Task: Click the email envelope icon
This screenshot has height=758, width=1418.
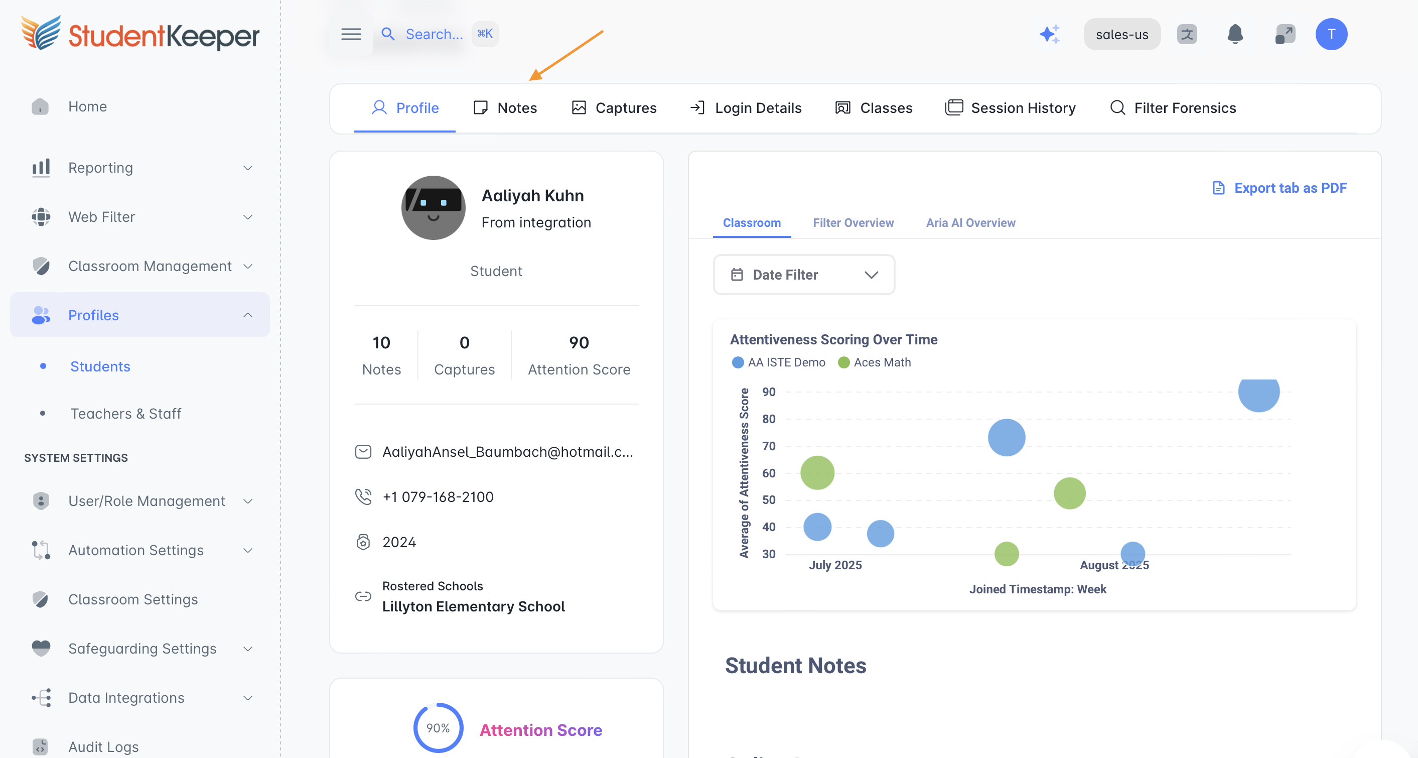Action: click(x=363, y=452)
